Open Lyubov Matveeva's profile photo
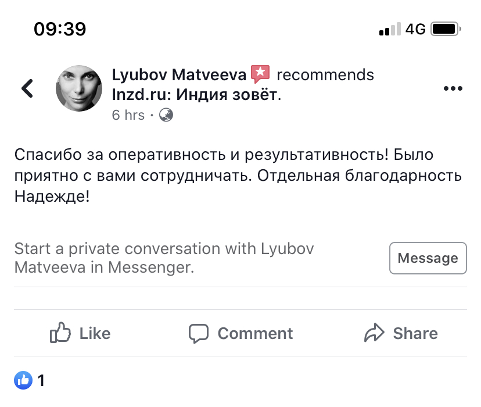The height and width of the screenshot is (407, 481). coord(78,88)
